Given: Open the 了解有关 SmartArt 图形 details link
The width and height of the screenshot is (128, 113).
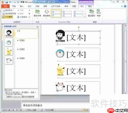Looking at the screenshot, I should coord(20,97).
